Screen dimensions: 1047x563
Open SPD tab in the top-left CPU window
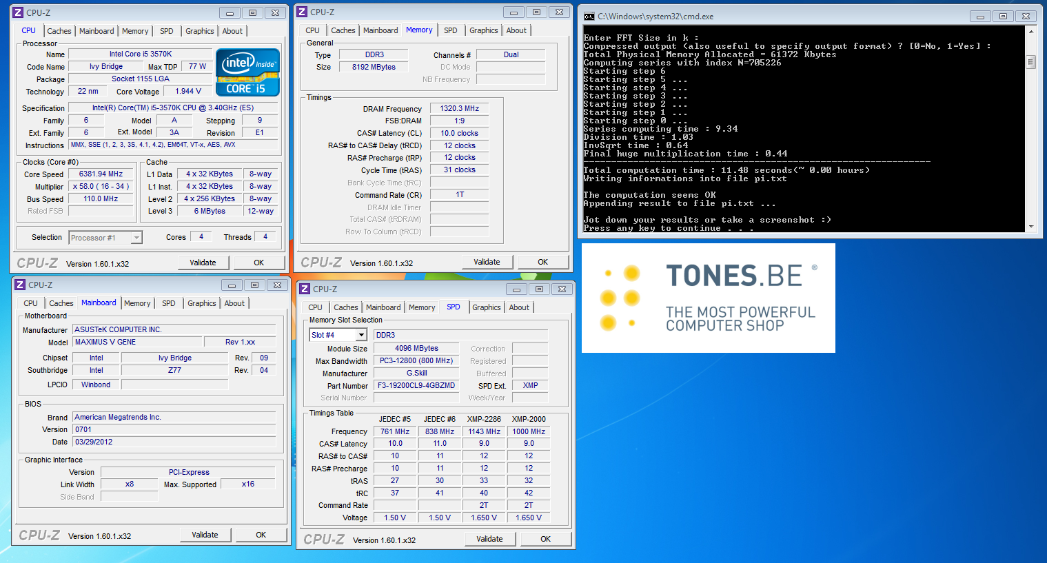click(167, 31)
